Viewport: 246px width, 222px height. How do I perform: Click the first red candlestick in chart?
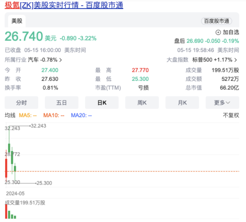(x=6, y=168)
